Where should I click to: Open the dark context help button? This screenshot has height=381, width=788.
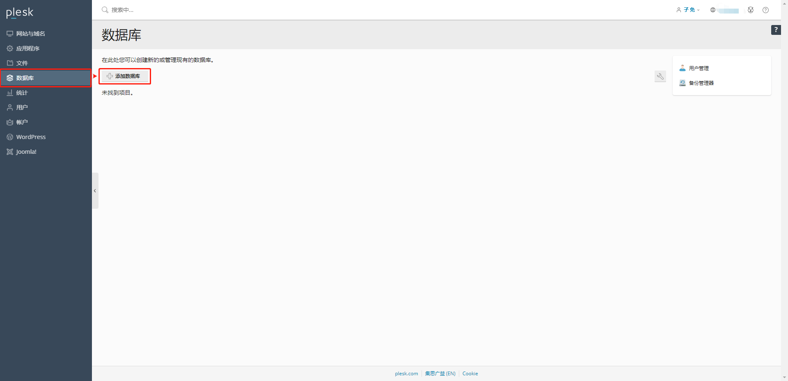[776, 30]
